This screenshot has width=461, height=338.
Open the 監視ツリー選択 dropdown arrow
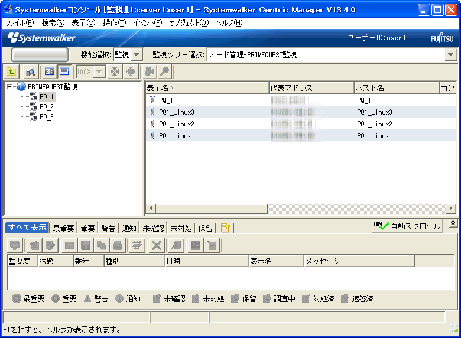point(450,55)
